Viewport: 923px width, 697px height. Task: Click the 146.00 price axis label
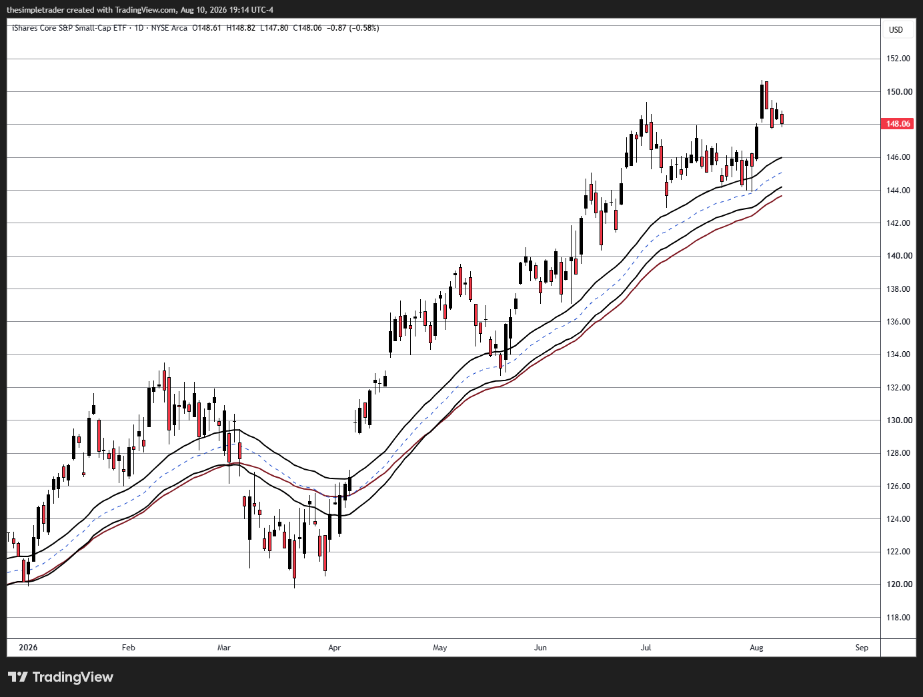[x=898, y=157]
